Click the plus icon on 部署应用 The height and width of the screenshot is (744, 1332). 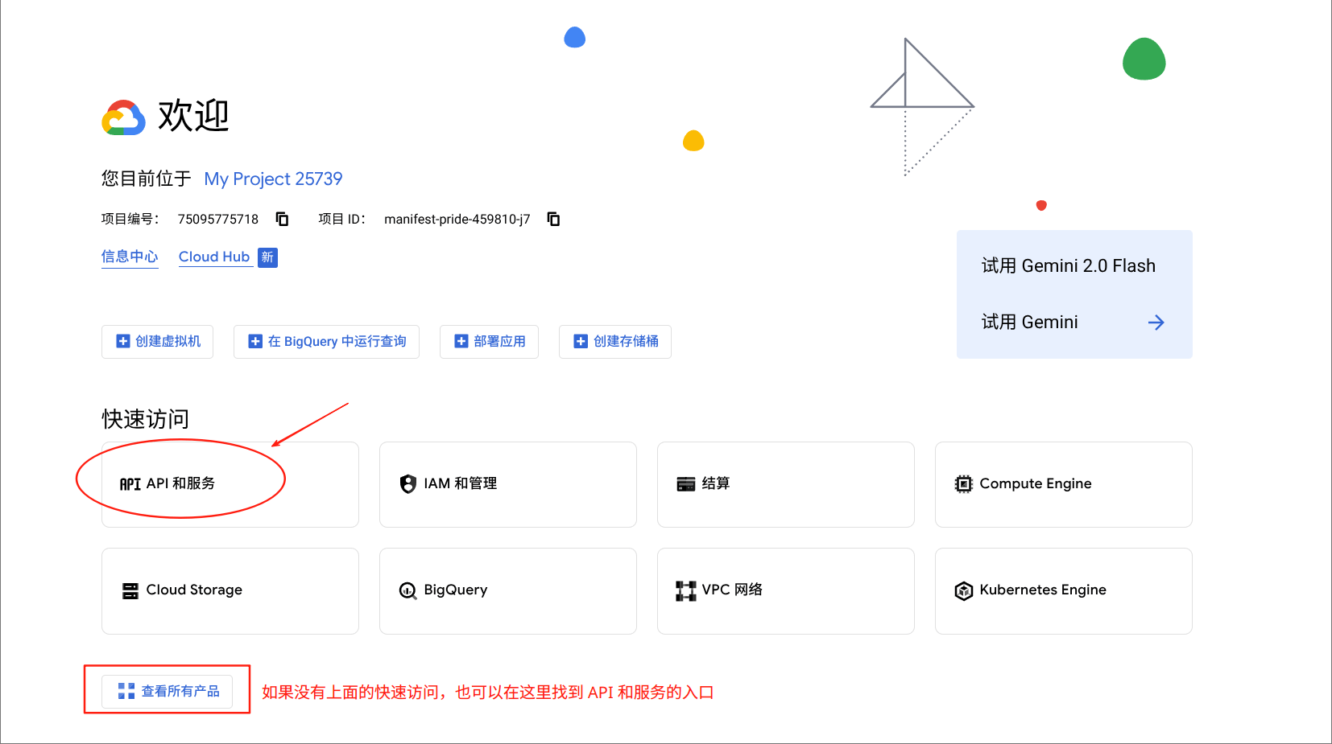point(461,341)
